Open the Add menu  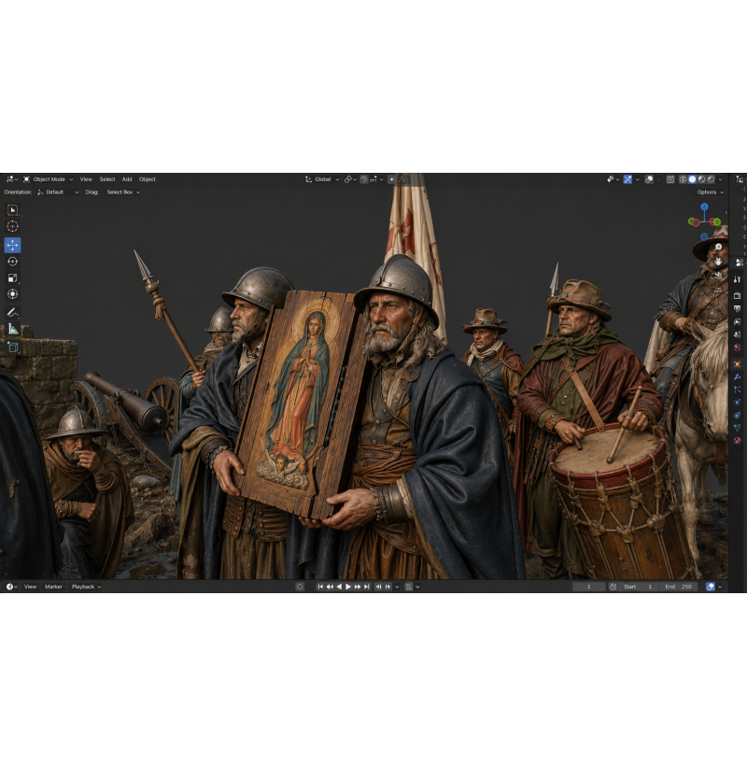click(127, 179)
